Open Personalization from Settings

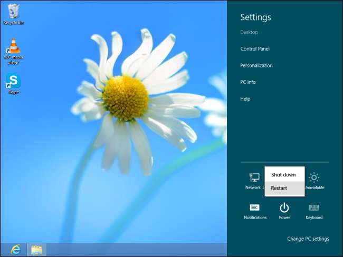click(256, 65)
